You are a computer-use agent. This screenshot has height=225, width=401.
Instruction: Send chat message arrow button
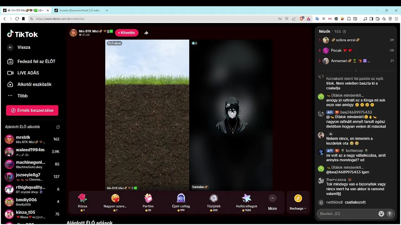pos(390,214)
